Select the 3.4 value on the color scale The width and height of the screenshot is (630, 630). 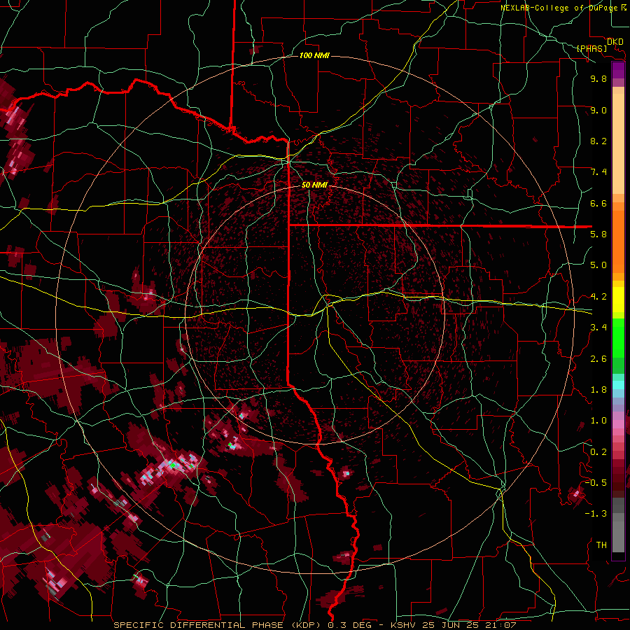coord(598,328)
